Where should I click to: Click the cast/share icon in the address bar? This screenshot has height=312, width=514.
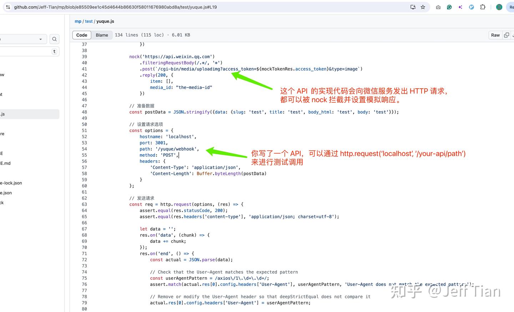pos(413,7)
